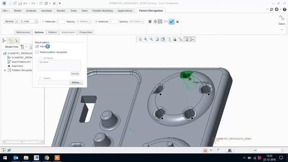Image resolution: width=288 pixels, height=162 pixels.
Task: Click the Details button
Action: (x=75, y=74)
